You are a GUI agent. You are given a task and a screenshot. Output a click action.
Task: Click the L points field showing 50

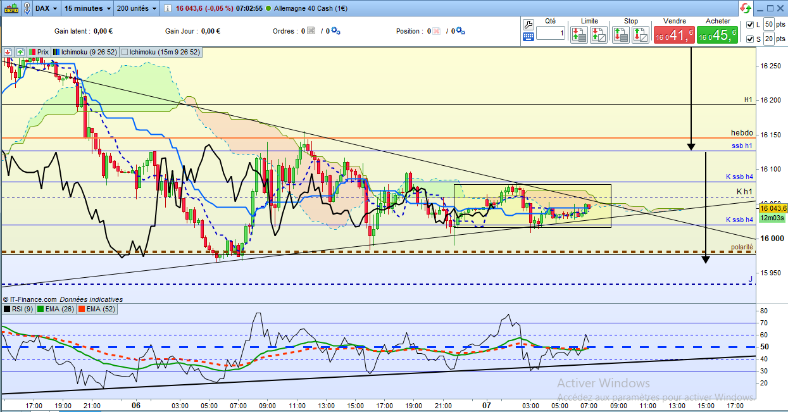pyautogui.click(x=768, y=24)
